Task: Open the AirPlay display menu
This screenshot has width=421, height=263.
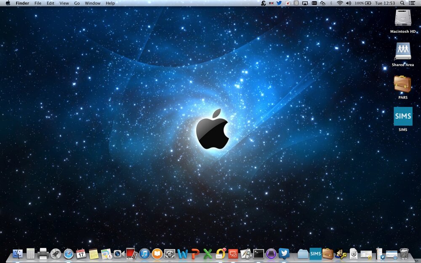Action: 305,3
